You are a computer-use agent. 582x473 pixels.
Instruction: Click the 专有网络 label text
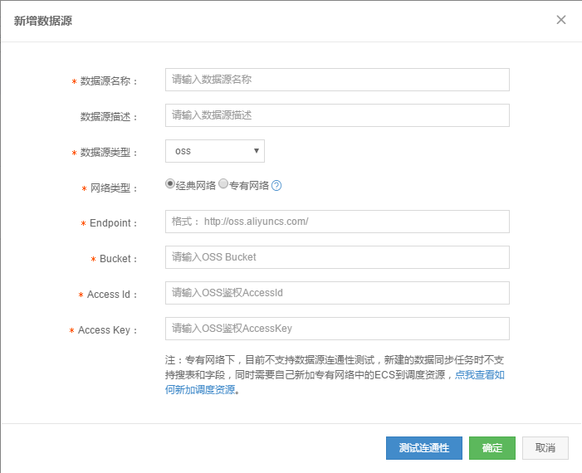pos(249,186)
